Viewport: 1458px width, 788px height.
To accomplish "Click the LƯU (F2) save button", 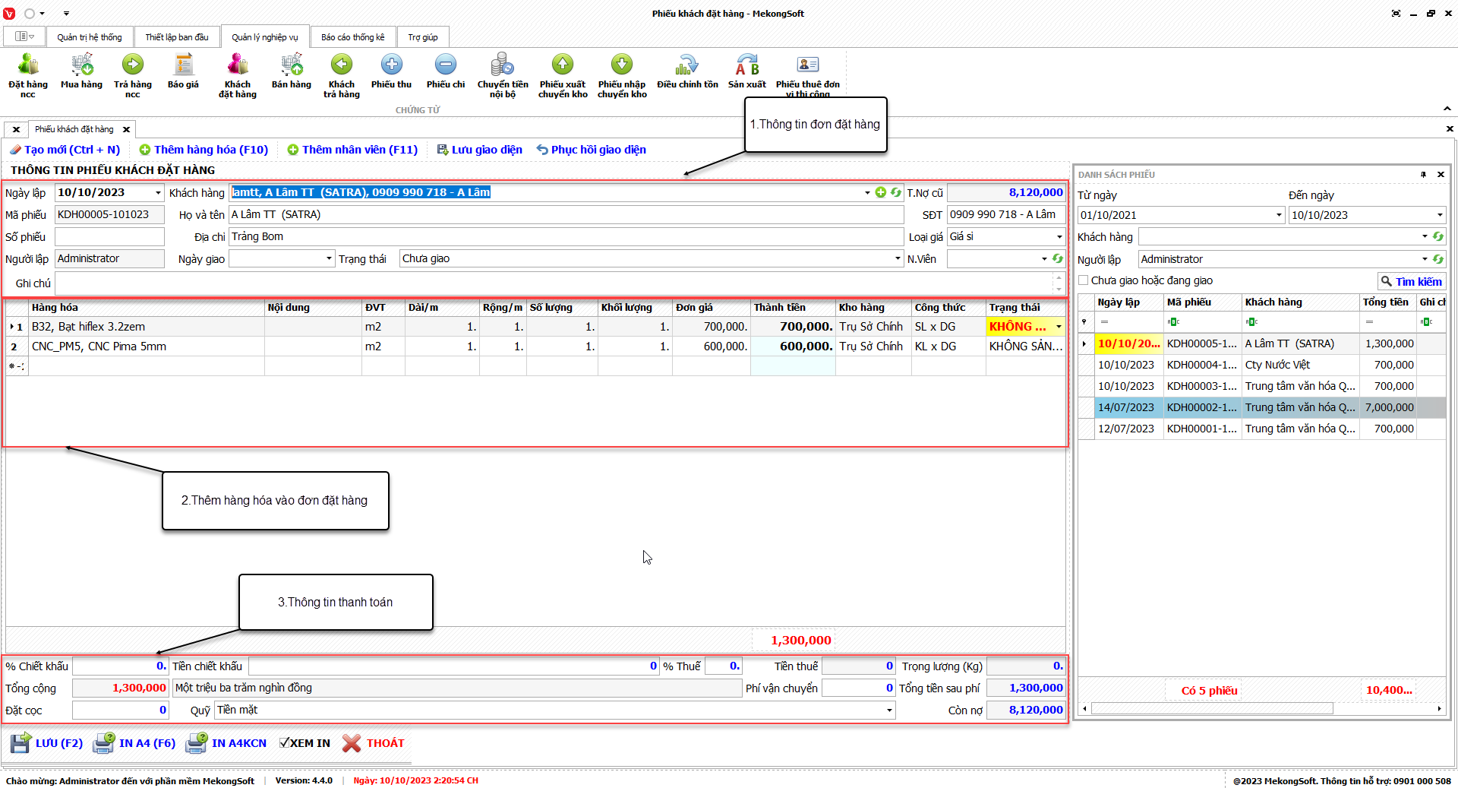I will (47, 743).
